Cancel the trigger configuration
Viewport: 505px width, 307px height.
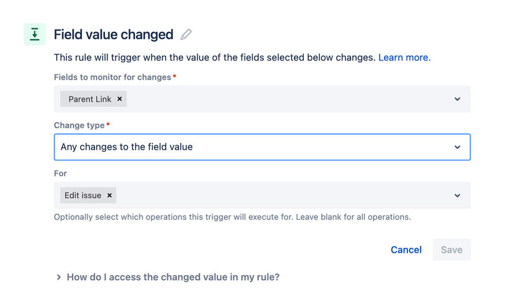(x=406, y=250)
